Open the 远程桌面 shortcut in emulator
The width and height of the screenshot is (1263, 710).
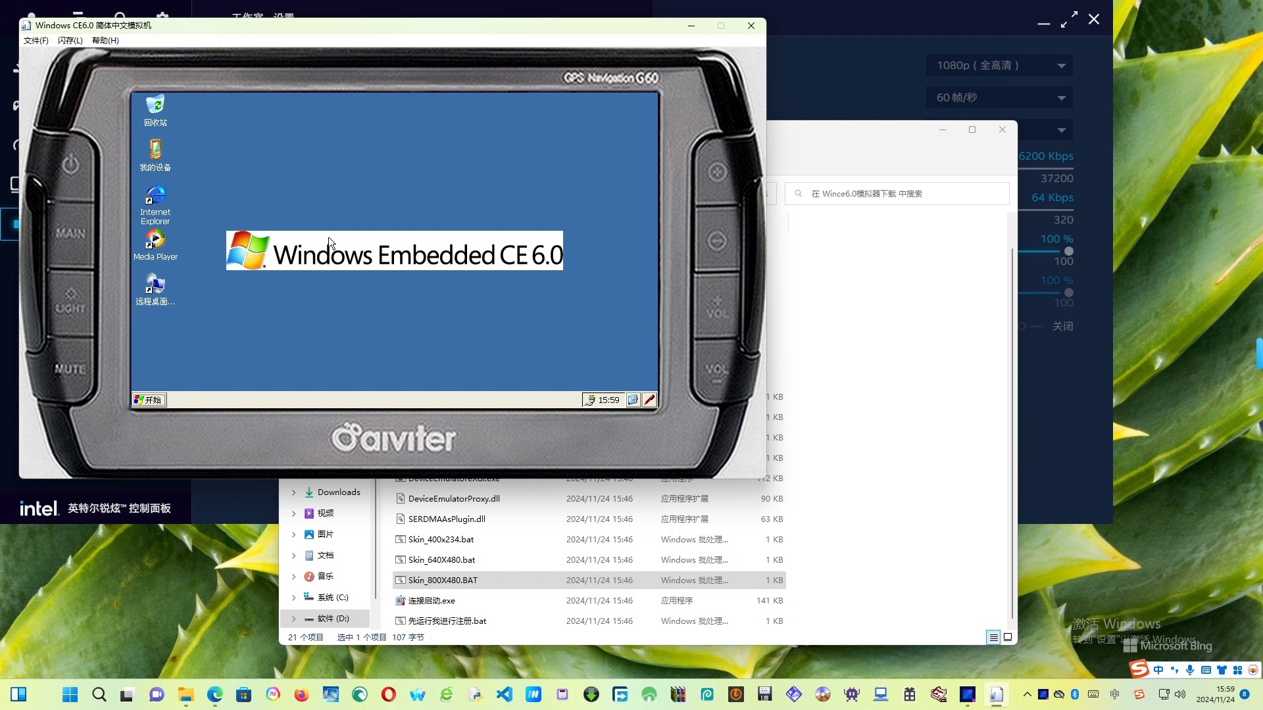click(x=155, y=290)
